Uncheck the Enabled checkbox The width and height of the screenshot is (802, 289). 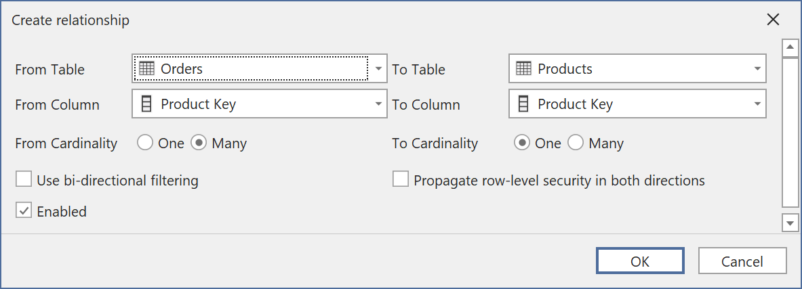click(x=24, y=211)
